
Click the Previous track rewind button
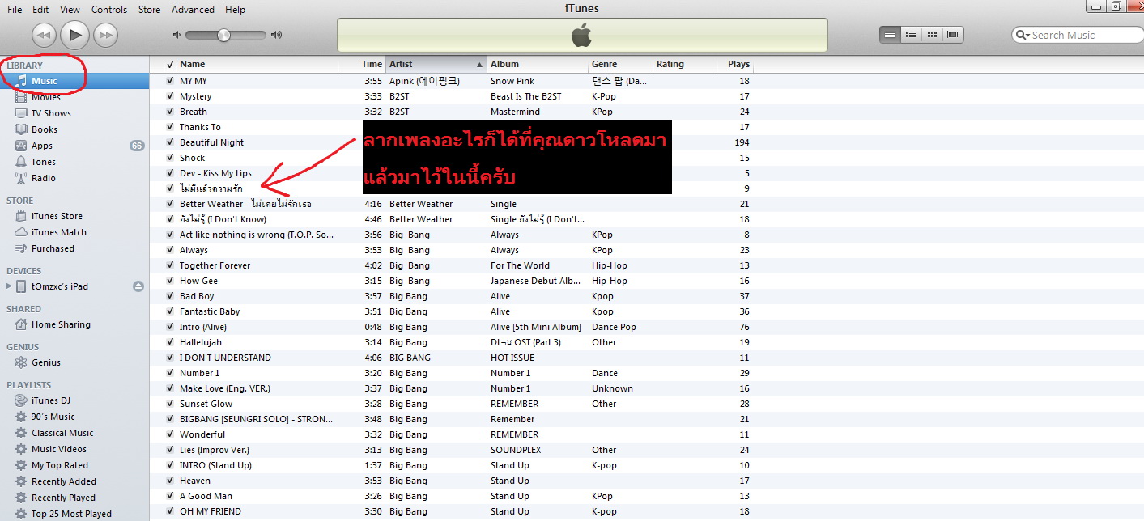[x=44, y=34]
